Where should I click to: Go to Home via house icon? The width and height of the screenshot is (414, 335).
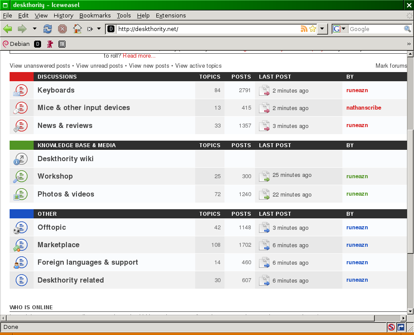[x=77, y=29]
